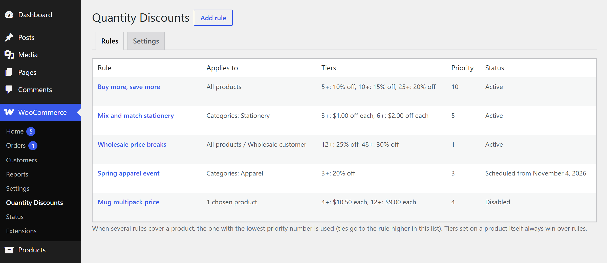Click the Media library icon

9,55
